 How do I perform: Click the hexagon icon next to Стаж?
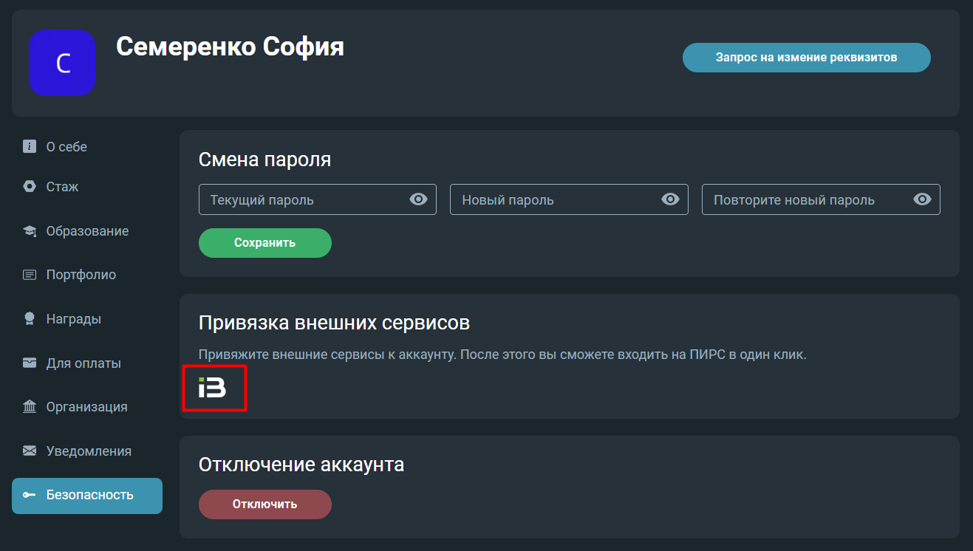coord(30,187)
